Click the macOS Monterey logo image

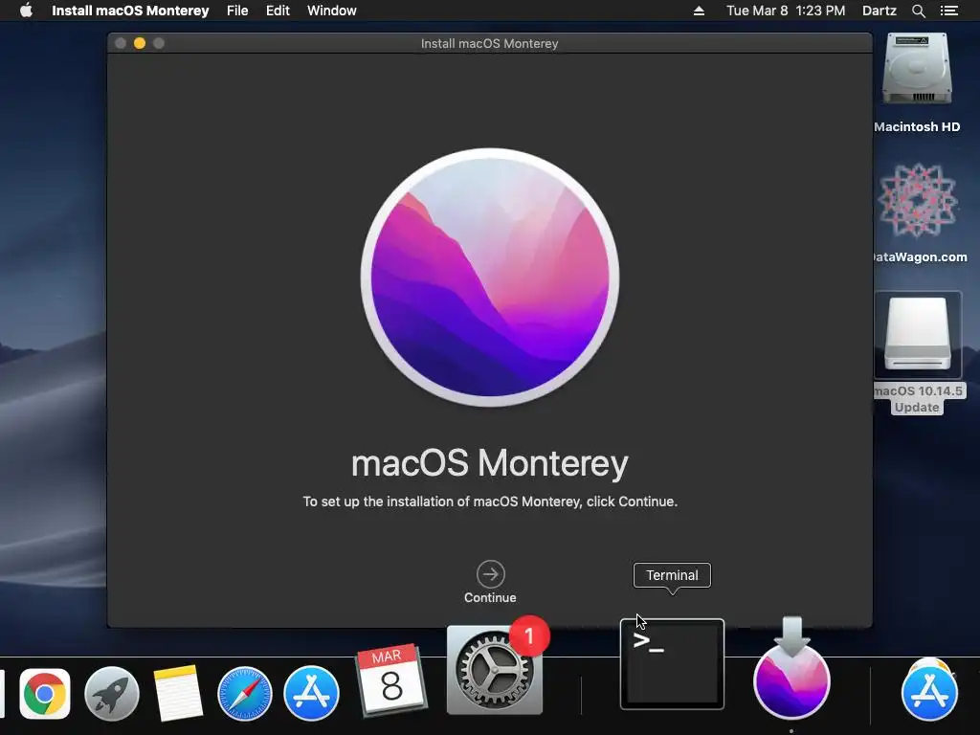(490, 278)
